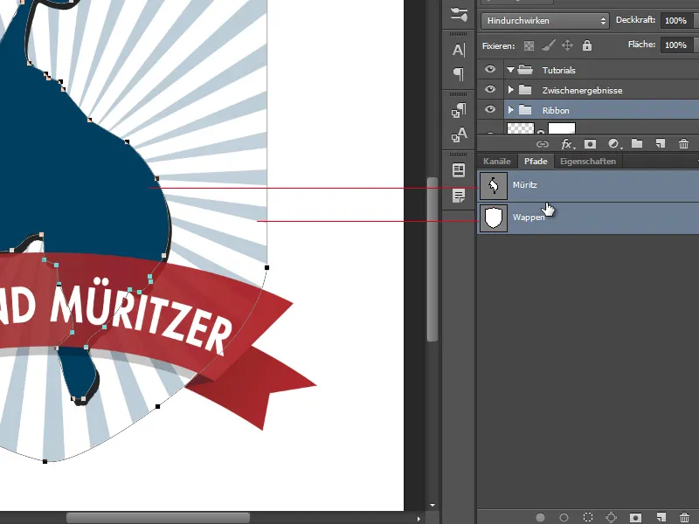Lock all with padlock icon

tap(587, 45)
